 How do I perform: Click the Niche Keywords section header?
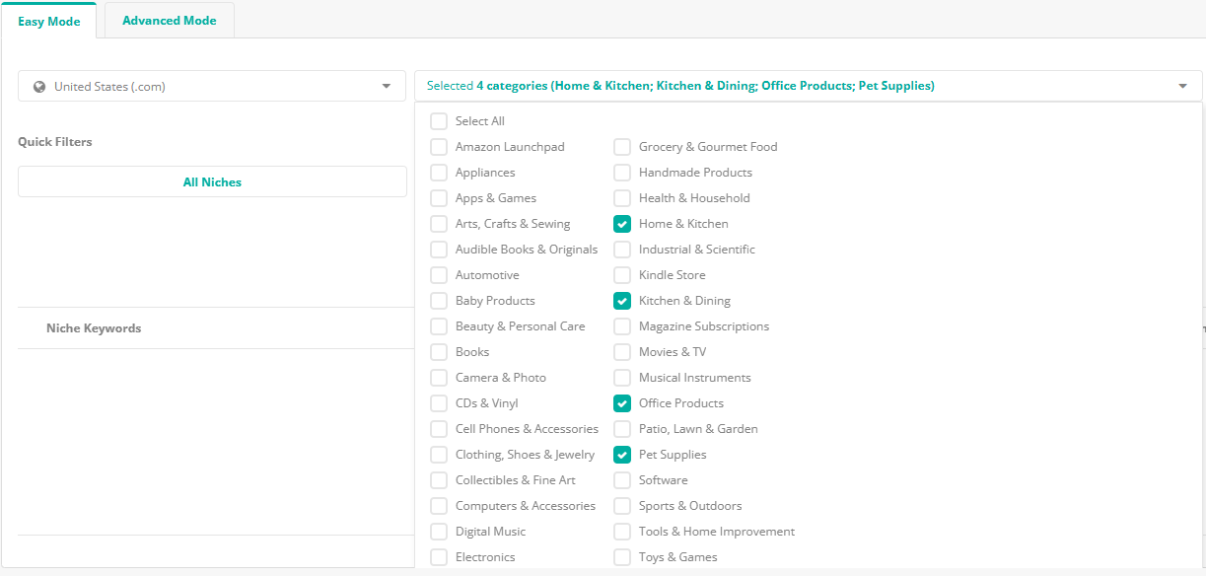coord(94,327)
